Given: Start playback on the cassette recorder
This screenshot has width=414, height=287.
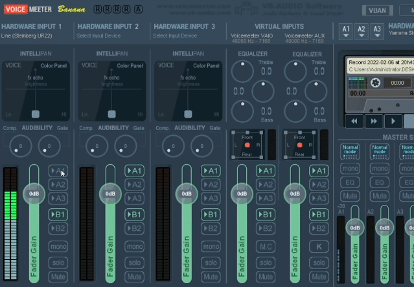Looking at the screenshot, I should 393,121.
